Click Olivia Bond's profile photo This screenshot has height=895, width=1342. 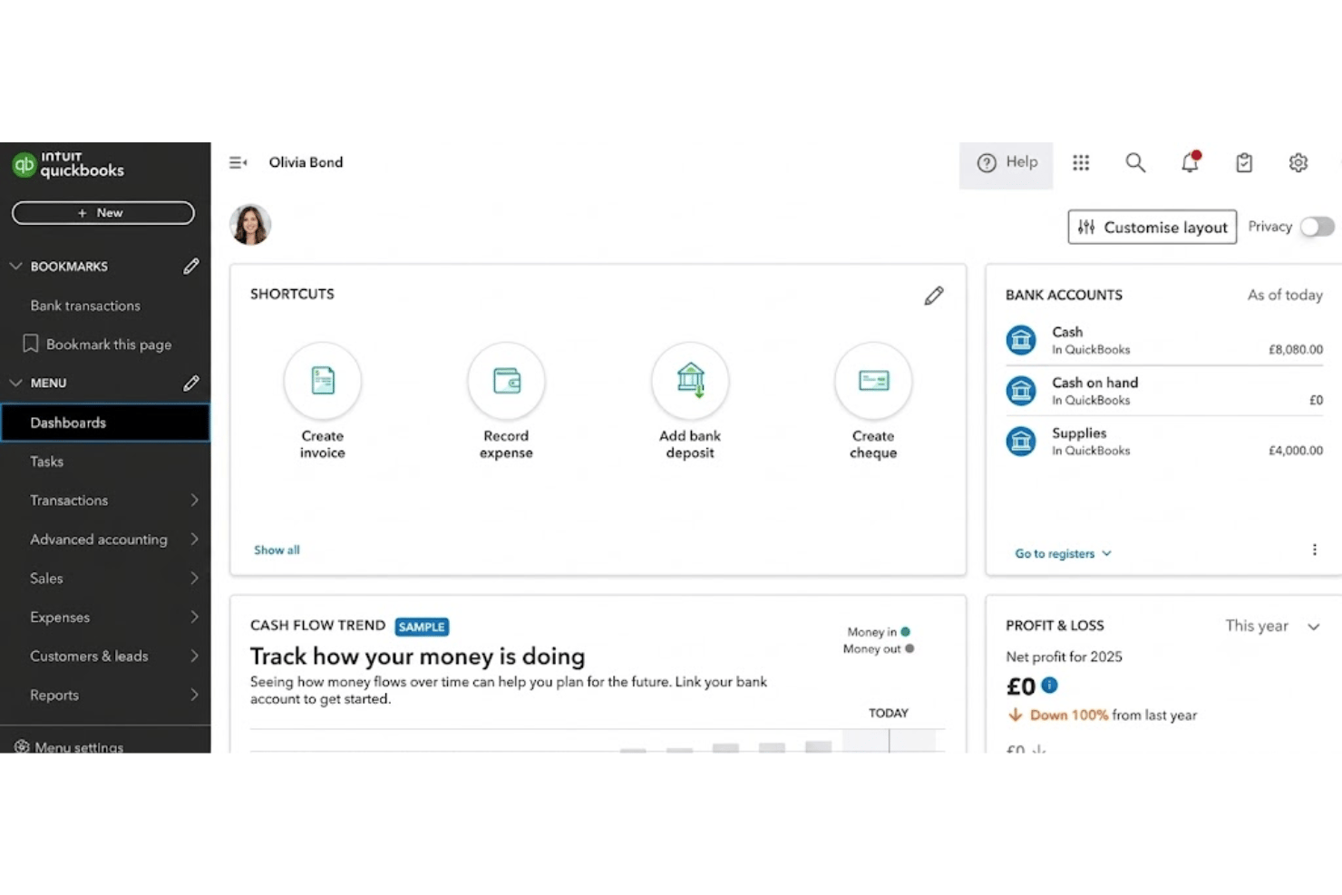pos(250,224)
